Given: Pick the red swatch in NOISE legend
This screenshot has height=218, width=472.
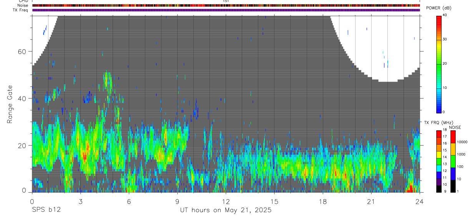Looking at the screenshot, I should pos(453,137).
